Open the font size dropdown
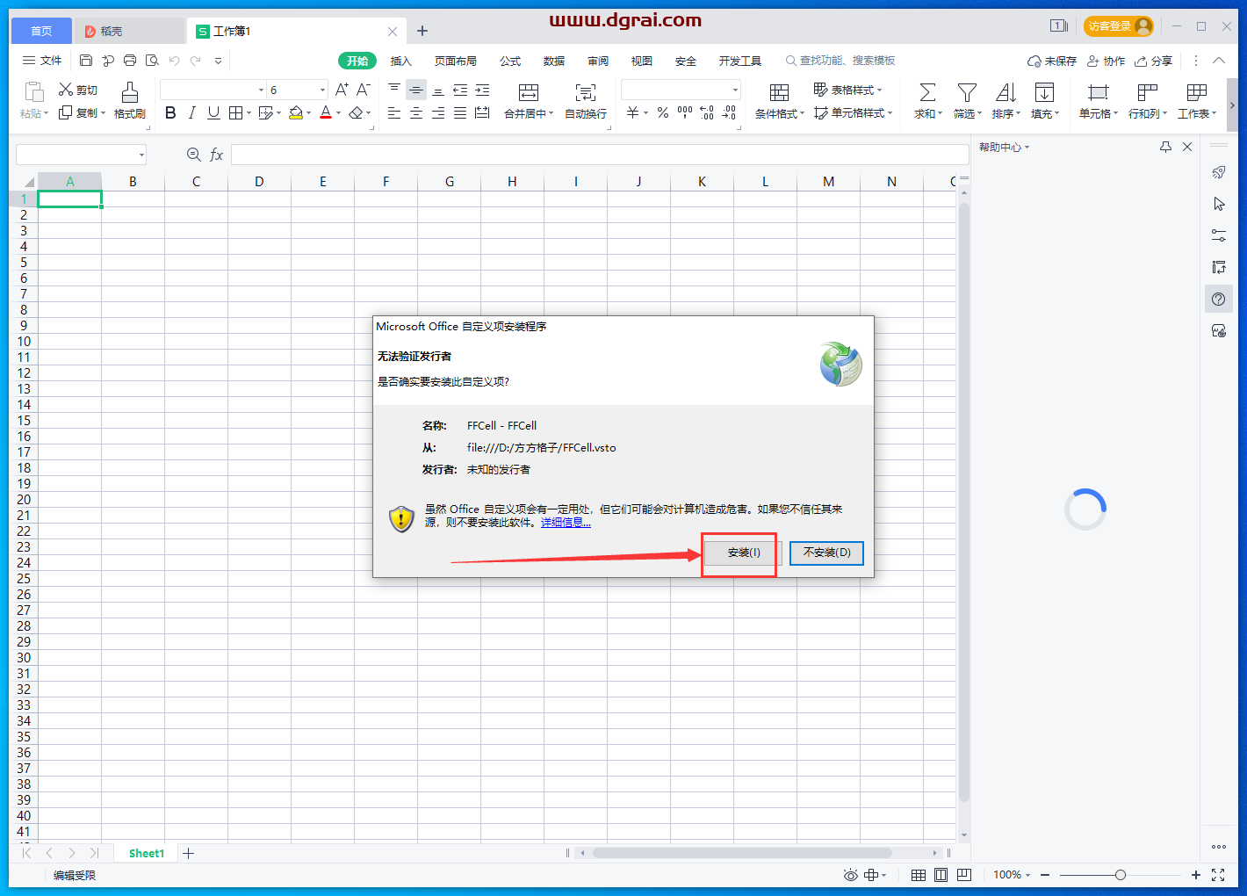 pyautogui.click(x=322, y=90)
